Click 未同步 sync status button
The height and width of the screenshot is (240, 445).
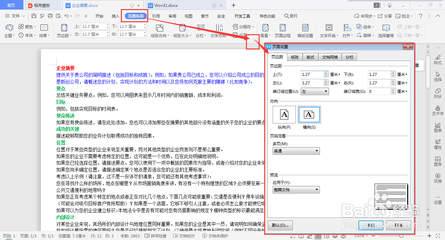[x=365, y=16]
